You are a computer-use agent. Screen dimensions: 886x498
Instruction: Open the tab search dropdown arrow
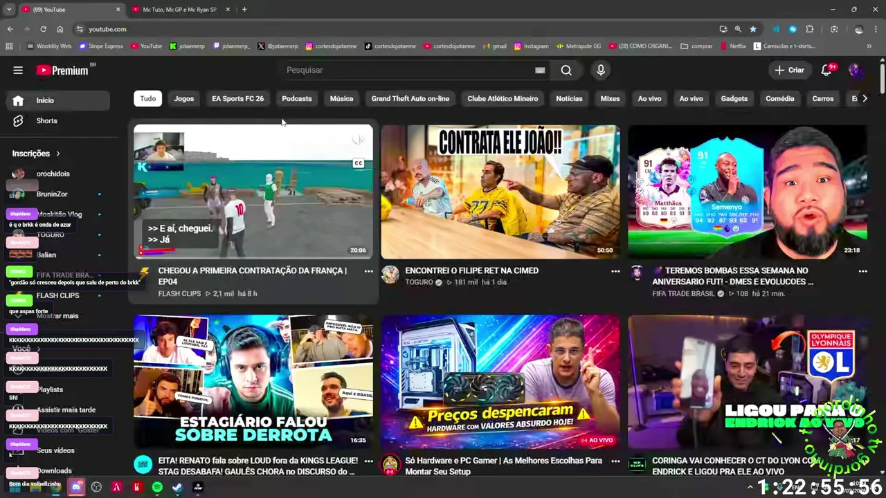[9, 10]
